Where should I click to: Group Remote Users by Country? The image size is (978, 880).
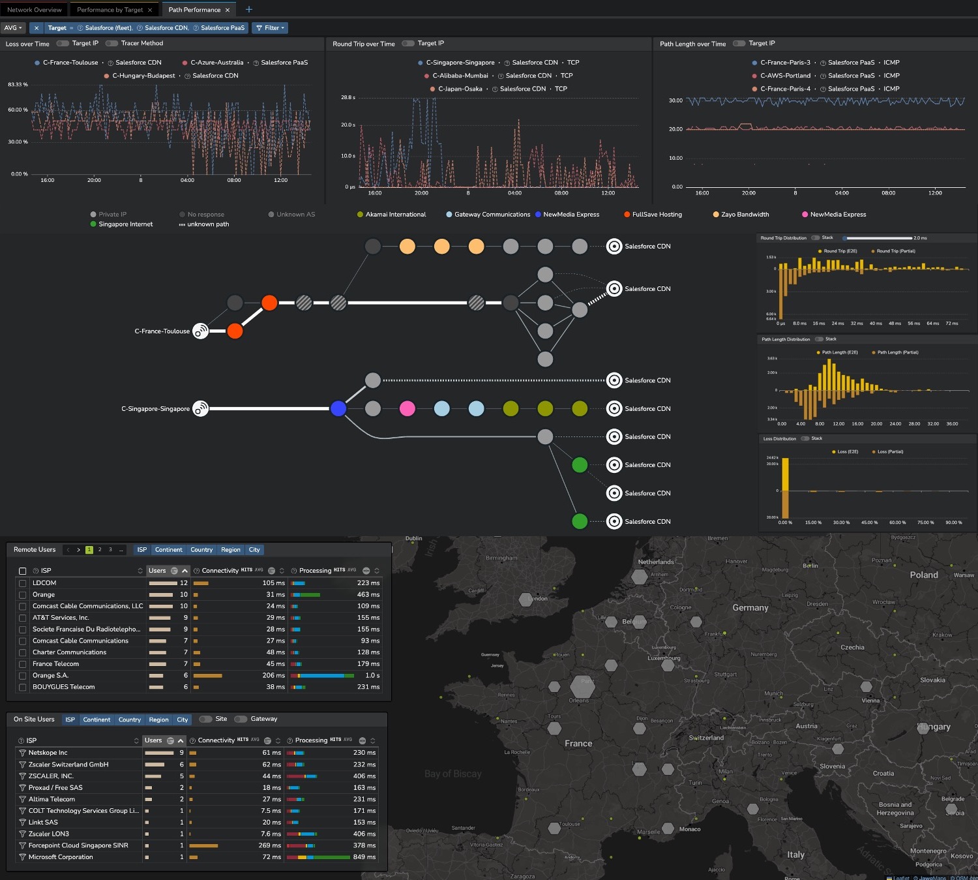click(x=201, y=550)
